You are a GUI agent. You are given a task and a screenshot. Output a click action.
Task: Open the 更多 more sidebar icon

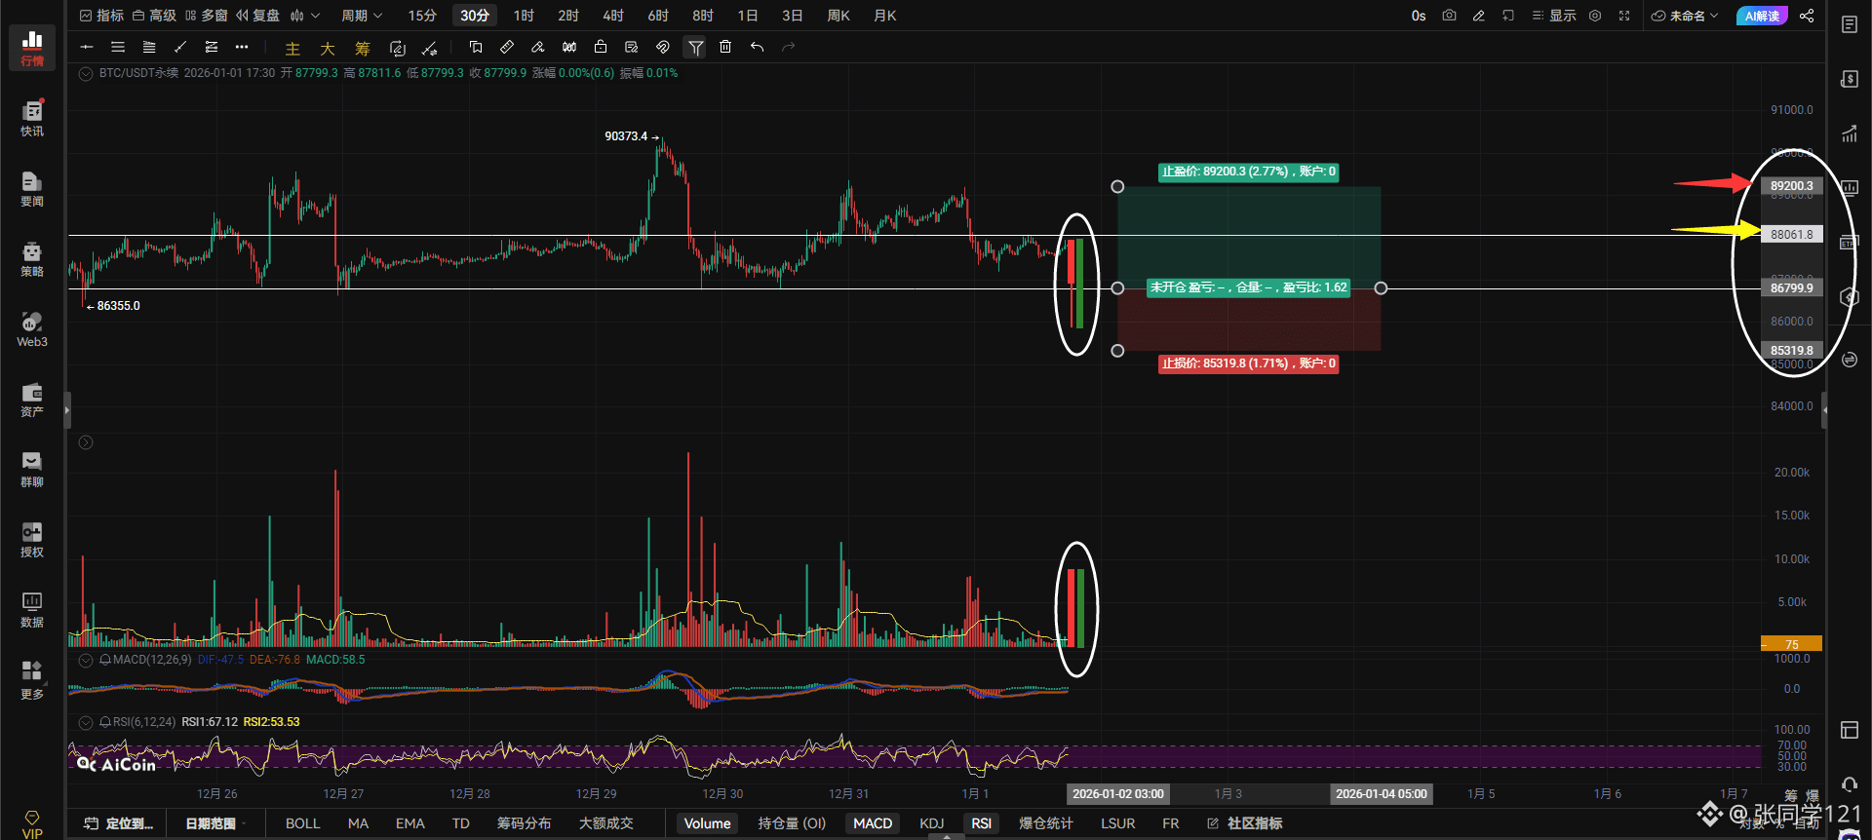point(32,680)
